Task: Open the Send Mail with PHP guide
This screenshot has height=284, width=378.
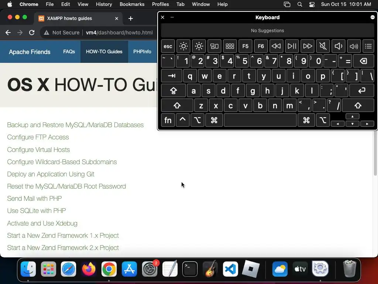Action: [x=34, y=199]
